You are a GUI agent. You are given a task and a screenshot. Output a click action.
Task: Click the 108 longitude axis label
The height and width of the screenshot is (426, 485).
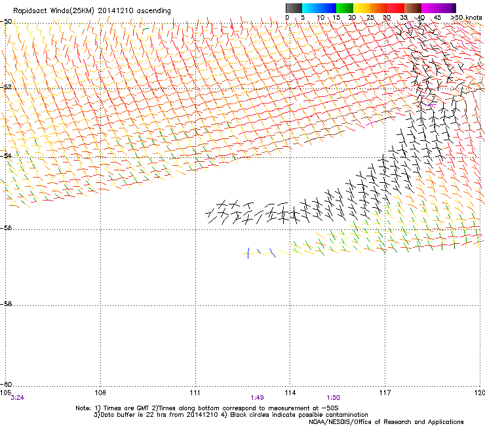(x=100, y=393)
